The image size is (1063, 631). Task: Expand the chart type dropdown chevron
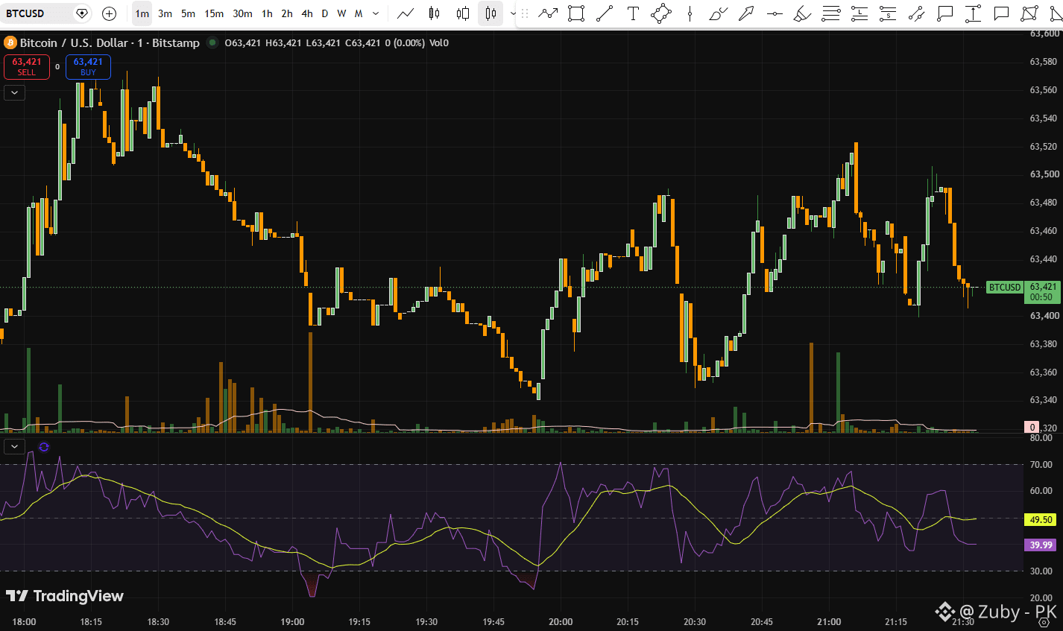[x=513, y=13]
